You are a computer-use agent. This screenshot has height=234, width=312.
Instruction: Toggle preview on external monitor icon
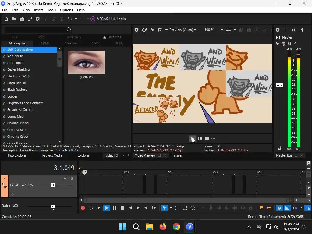click(x=144, y=30)
